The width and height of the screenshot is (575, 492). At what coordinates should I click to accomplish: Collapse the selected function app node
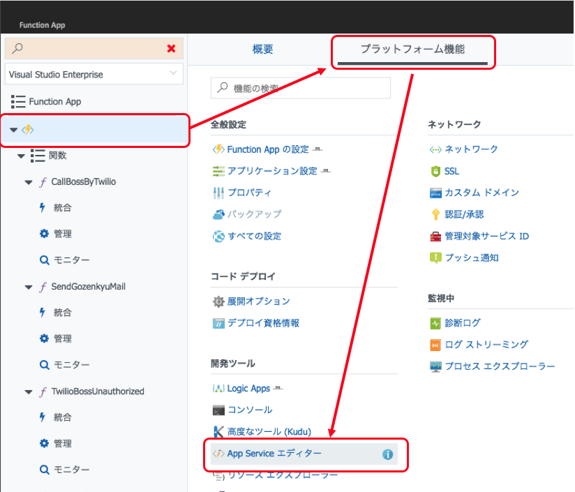[13, 130]
